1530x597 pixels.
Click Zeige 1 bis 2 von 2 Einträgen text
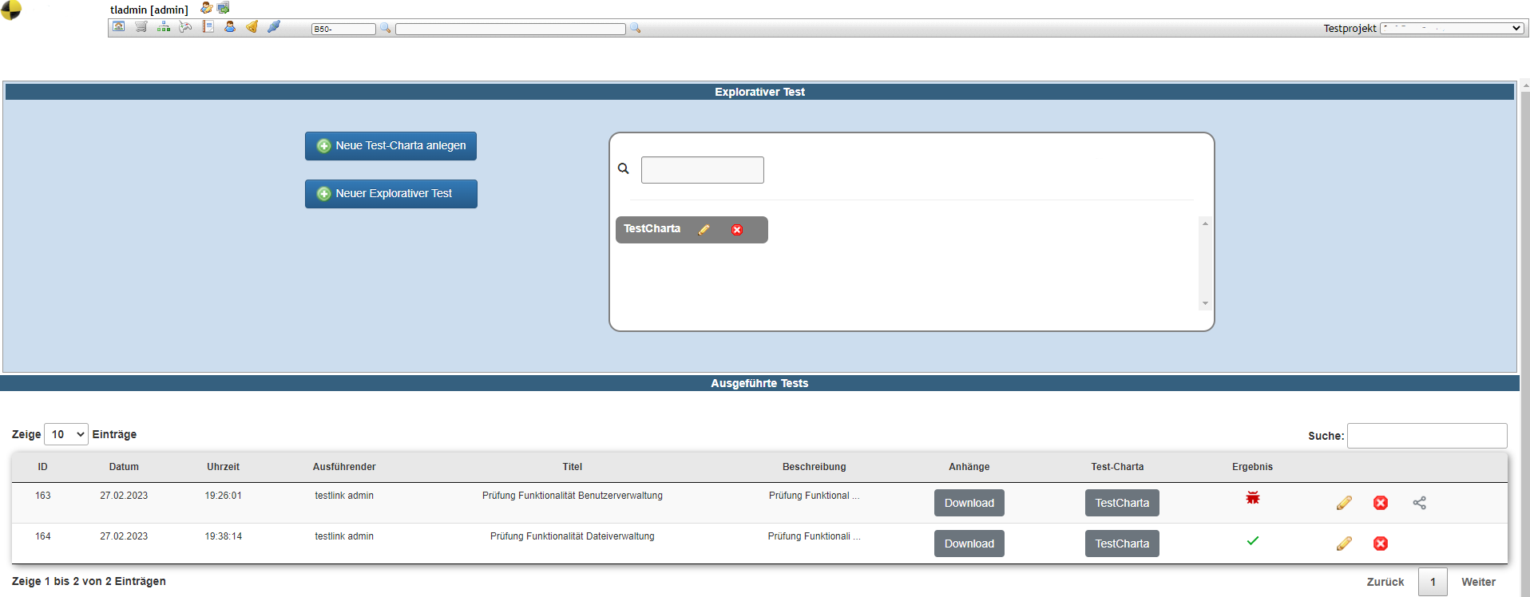(89, 581)
